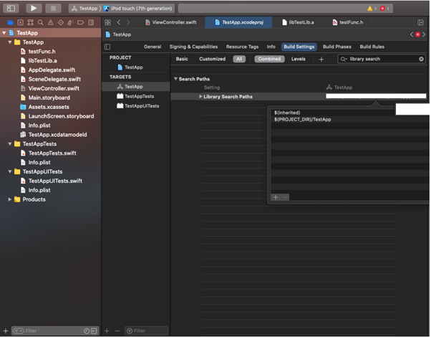Open the Build Phases tab
Screen dimensions: 431x337
[x=337, y=47]
